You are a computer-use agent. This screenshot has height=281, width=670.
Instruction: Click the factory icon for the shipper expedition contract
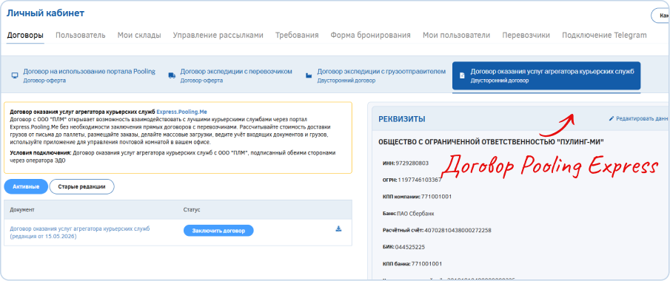click(309, 75)
